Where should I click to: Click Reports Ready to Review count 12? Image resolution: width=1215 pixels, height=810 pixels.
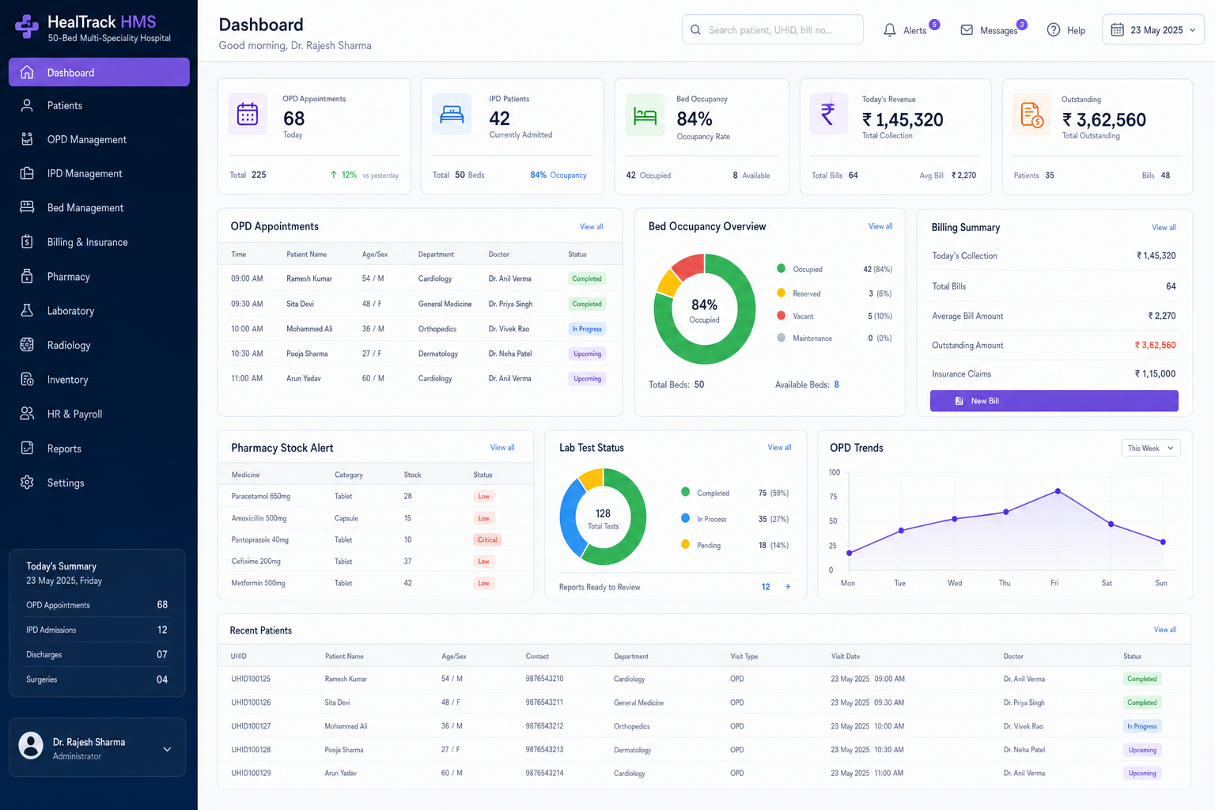[766, 586]
